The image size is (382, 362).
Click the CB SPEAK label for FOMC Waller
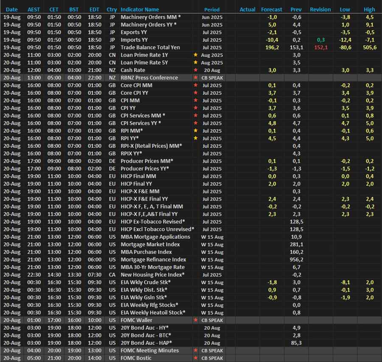(x=212, y=320)
